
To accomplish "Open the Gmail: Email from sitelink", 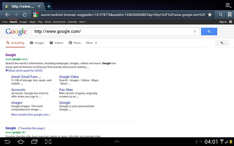I will click(26, 77).
